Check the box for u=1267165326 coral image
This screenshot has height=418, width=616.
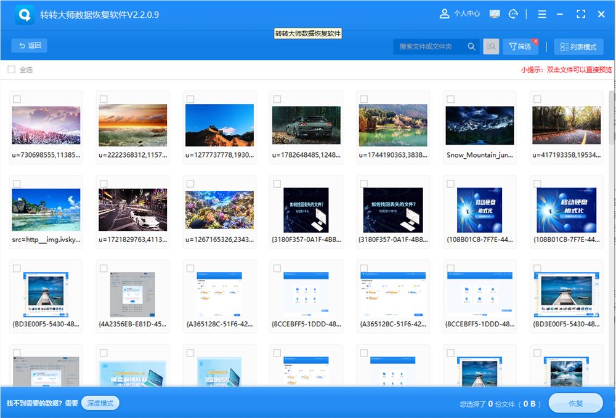click(x=190, y=183)
